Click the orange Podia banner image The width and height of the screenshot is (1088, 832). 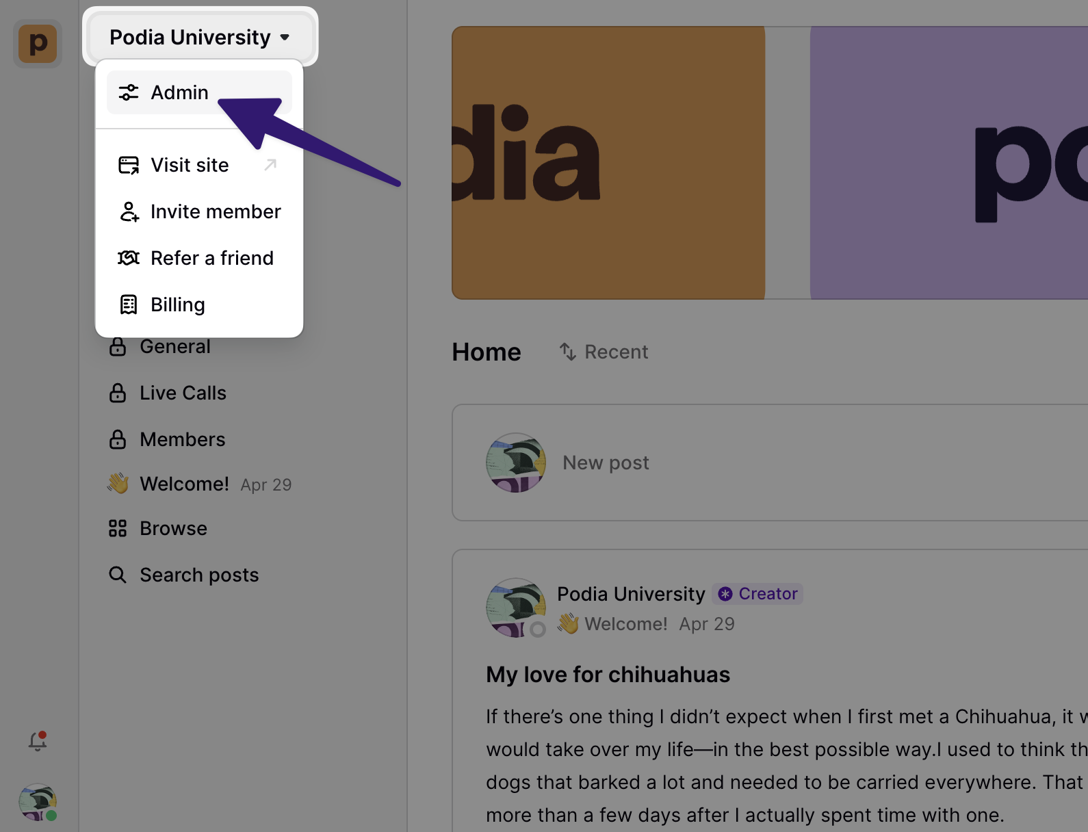(608, 163)
